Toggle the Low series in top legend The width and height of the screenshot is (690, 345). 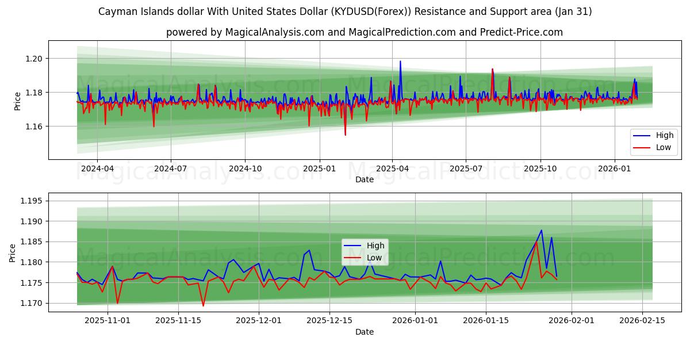(x=659, y=147)
